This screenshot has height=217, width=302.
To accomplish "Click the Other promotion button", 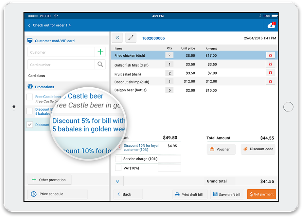I will pos(50,180).
